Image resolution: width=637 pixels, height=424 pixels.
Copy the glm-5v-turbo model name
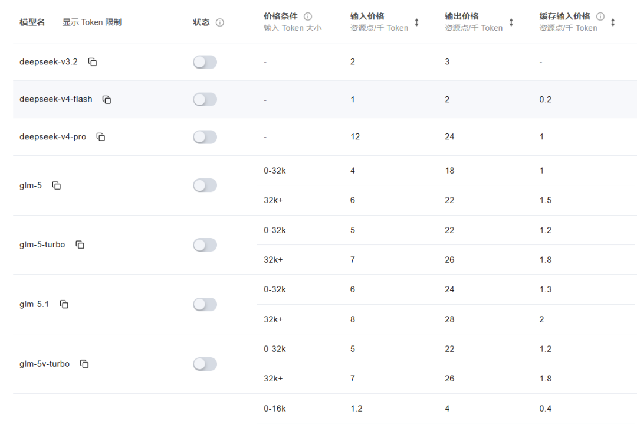(x=84, y=364)
